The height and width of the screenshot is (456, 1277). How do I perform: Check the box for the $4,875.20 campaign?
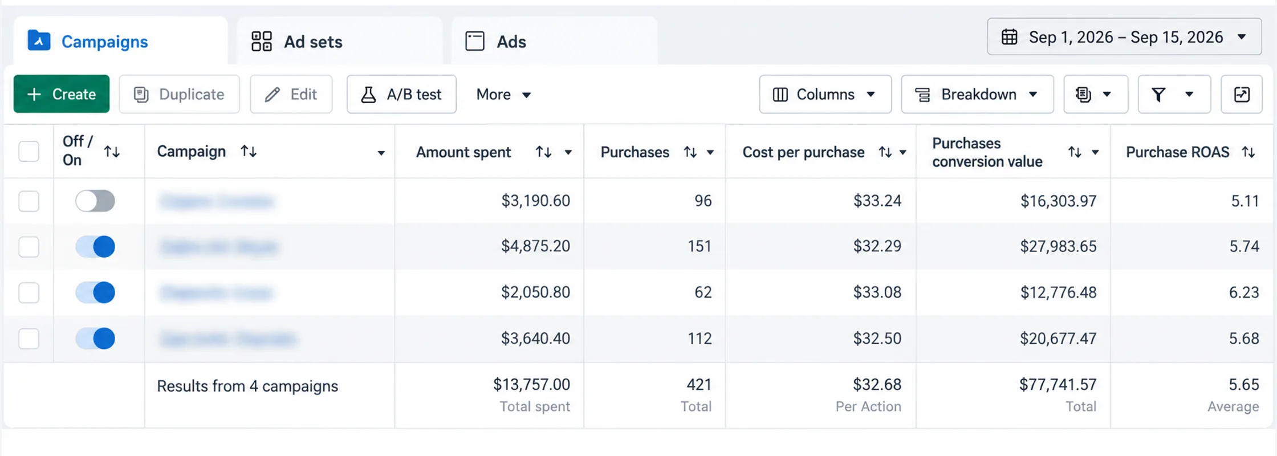[x=29, y=247]
